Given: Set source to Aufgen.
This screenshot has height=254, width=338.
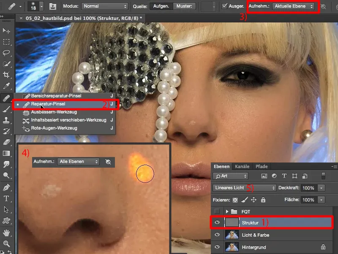Looking at the screenshot, I should (x=161, y=6).
